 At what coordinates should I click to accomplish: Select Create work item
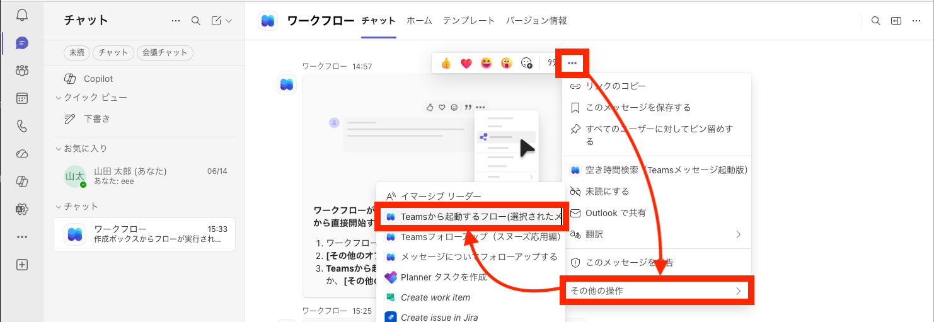point(471,297)
